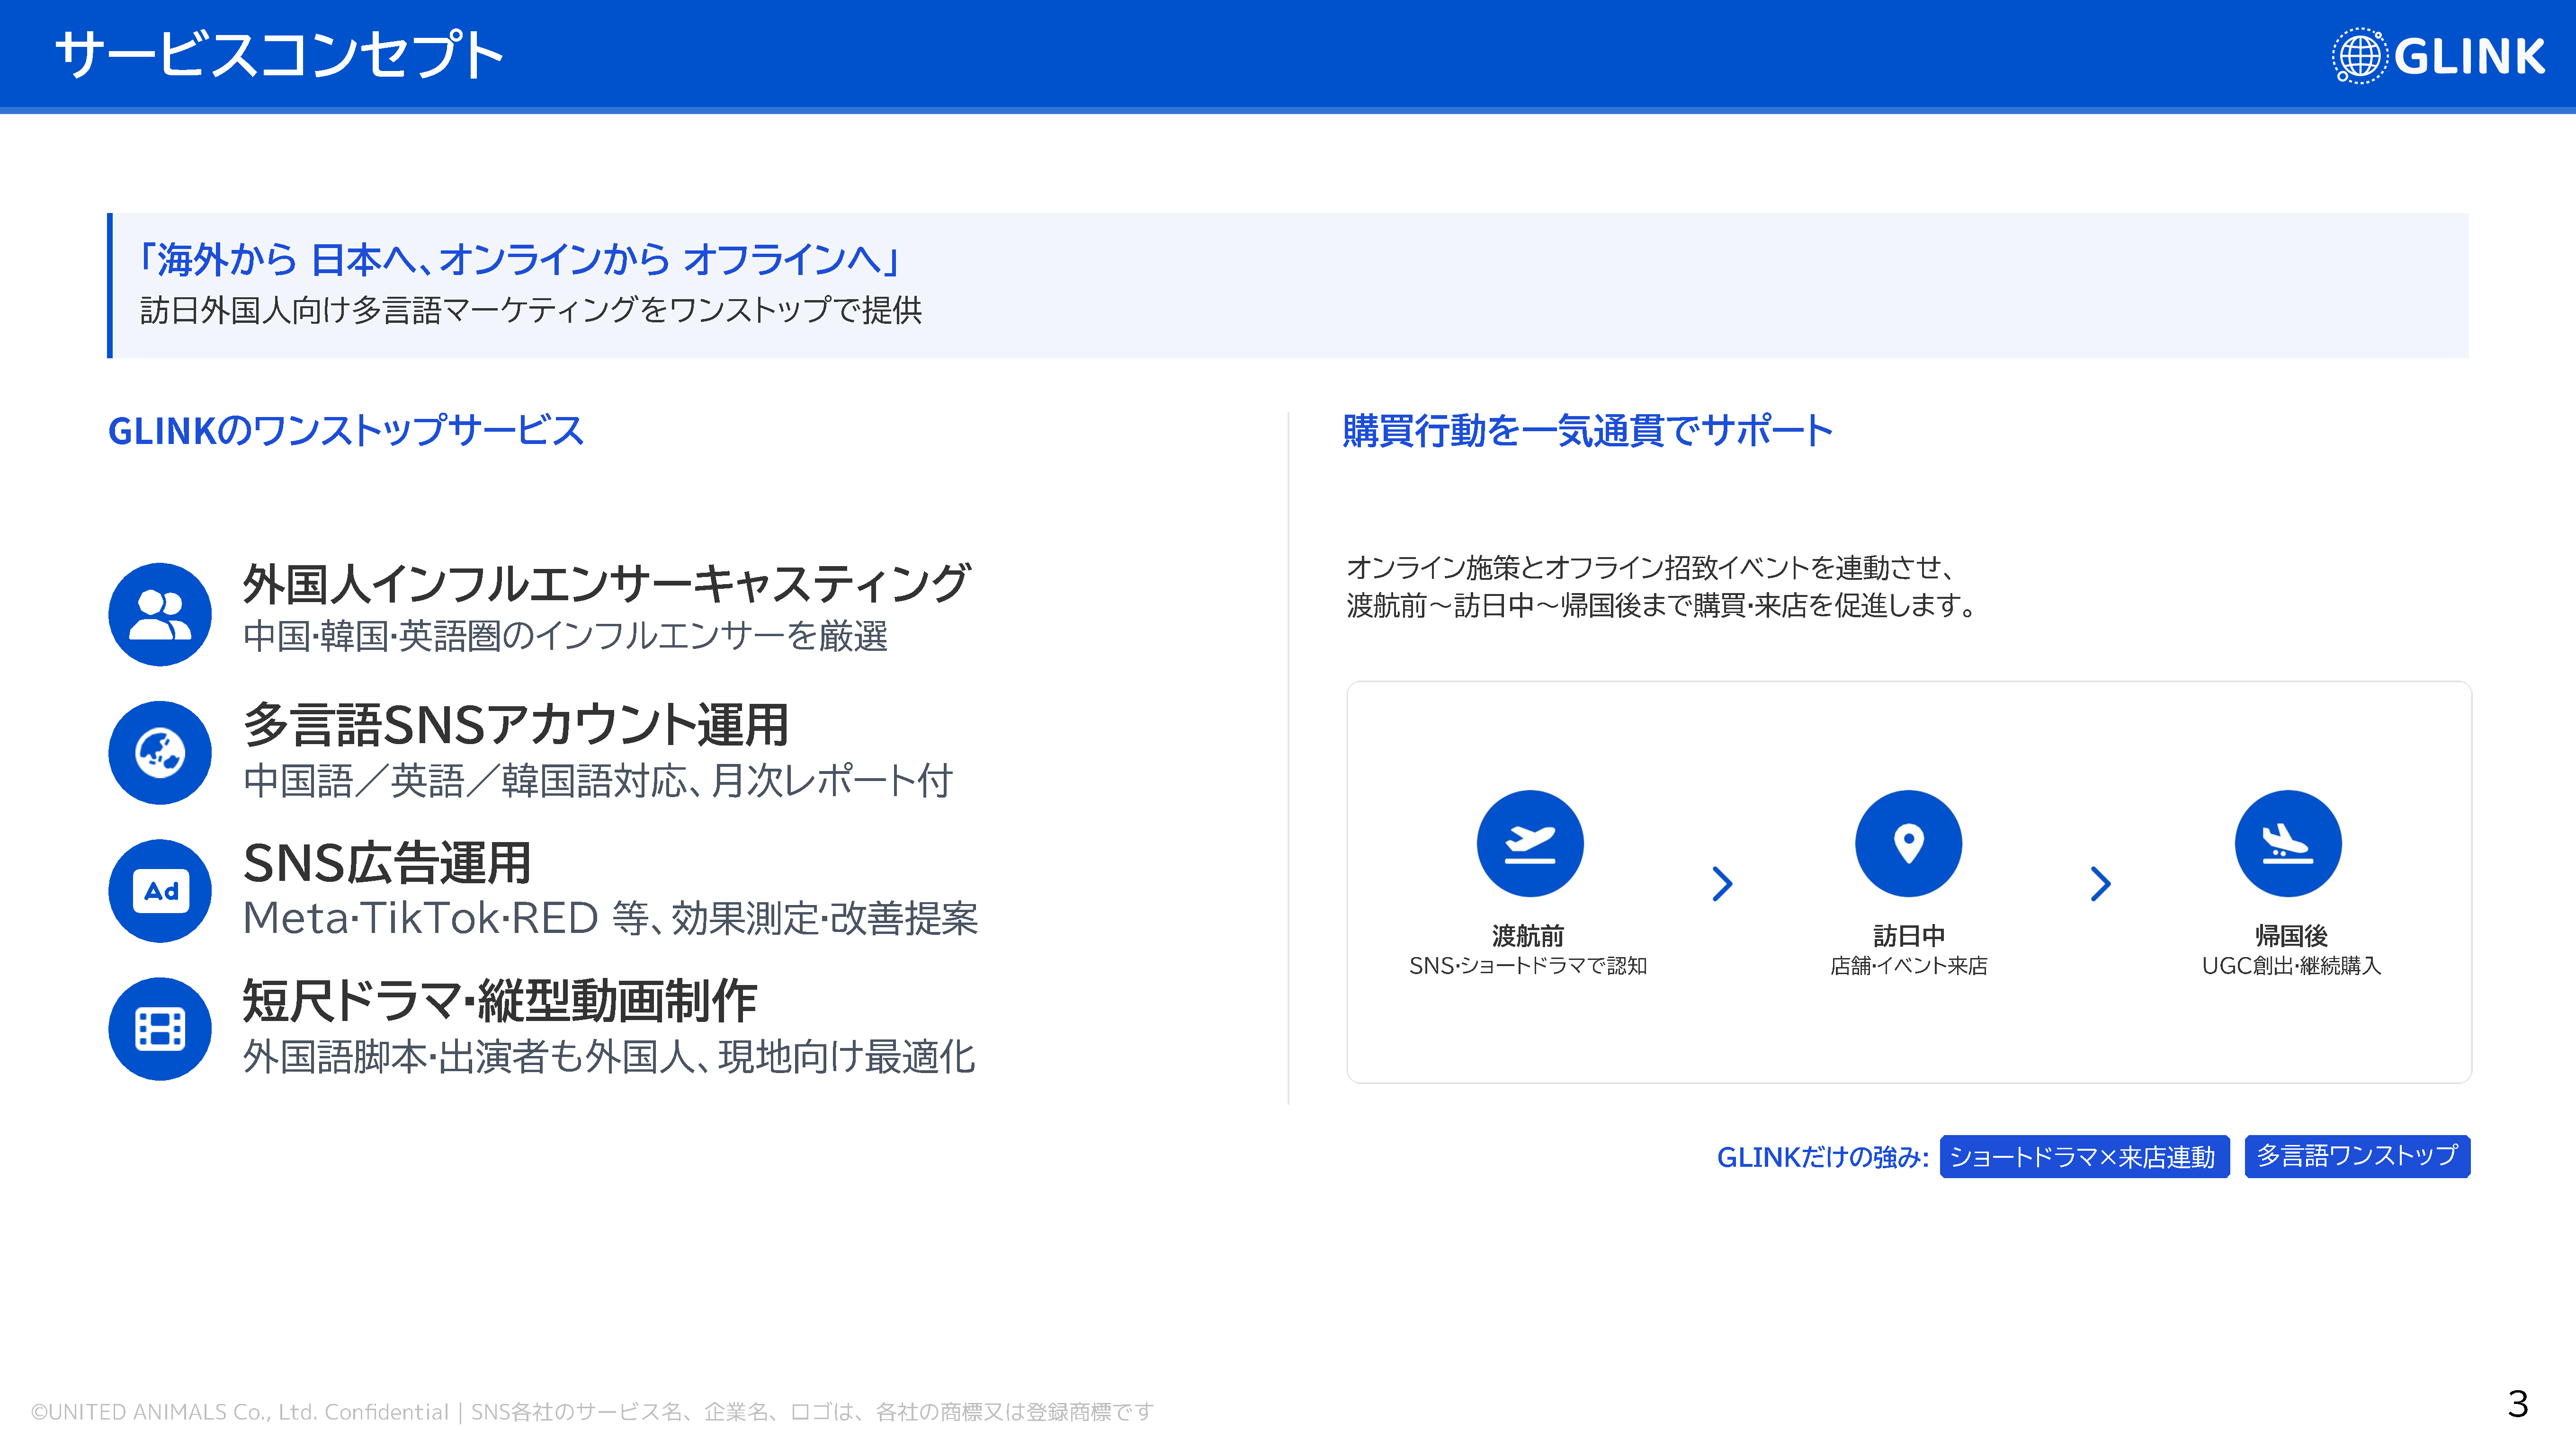This screenshot has height=1447, width=2576.
Task: Click the chevron between 訪日中 and 帰国後
Action: point(2100,883)
